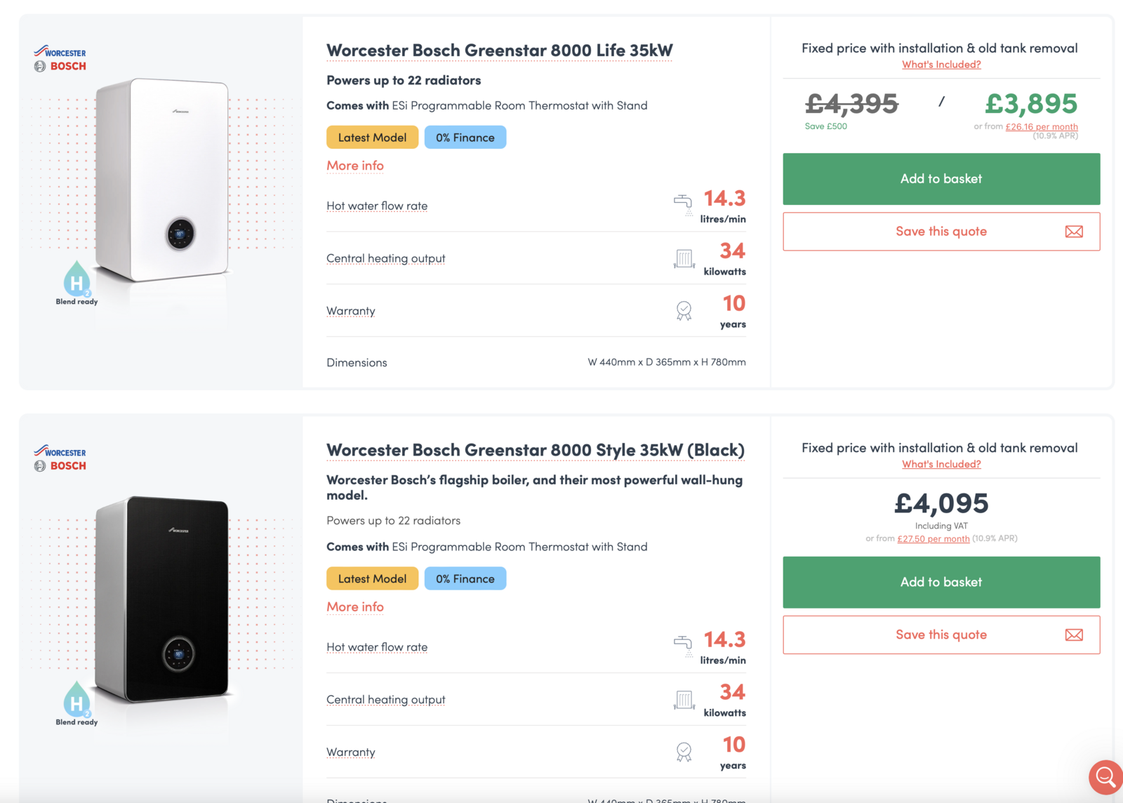Viewport: 1123px width, 803px height.
Task: Click radiator icon in Style Black card
Action: [684, 700]
